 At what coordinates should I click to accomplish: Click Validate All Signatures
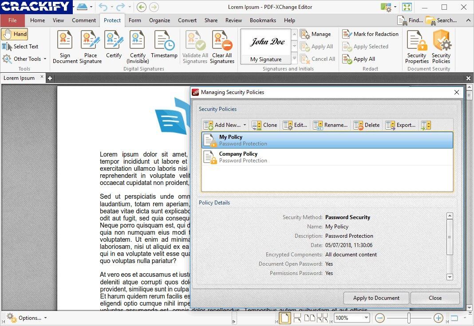click(195, 47)
